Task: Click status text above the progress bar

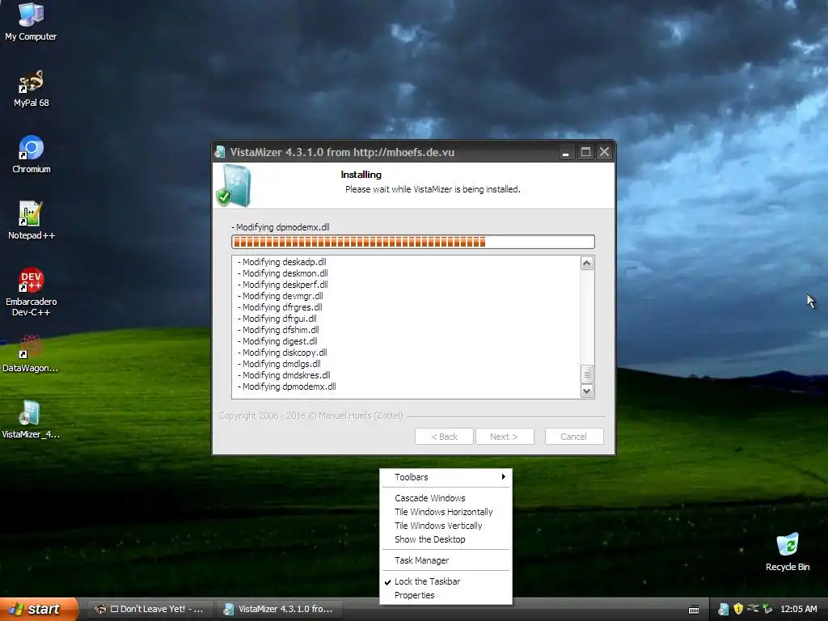Action: tap(281, 227)
